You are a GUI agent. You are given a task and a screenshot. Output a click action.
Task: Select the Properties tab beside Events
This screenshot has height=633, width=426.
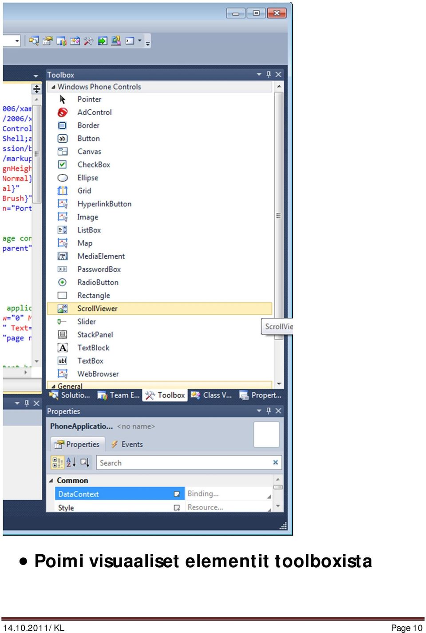78,444
